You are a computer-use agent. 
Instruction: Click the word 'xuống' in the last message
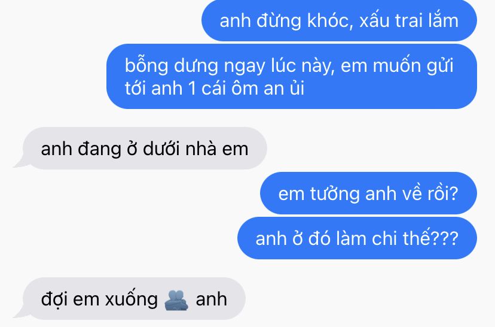pyautogui.click(x=131, y=300)
